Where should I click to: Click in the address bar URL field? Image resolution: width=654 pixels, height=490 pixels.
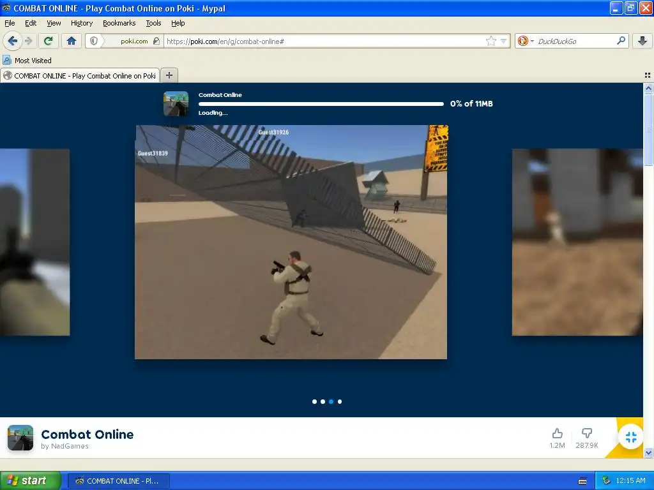tap(323, 41)
